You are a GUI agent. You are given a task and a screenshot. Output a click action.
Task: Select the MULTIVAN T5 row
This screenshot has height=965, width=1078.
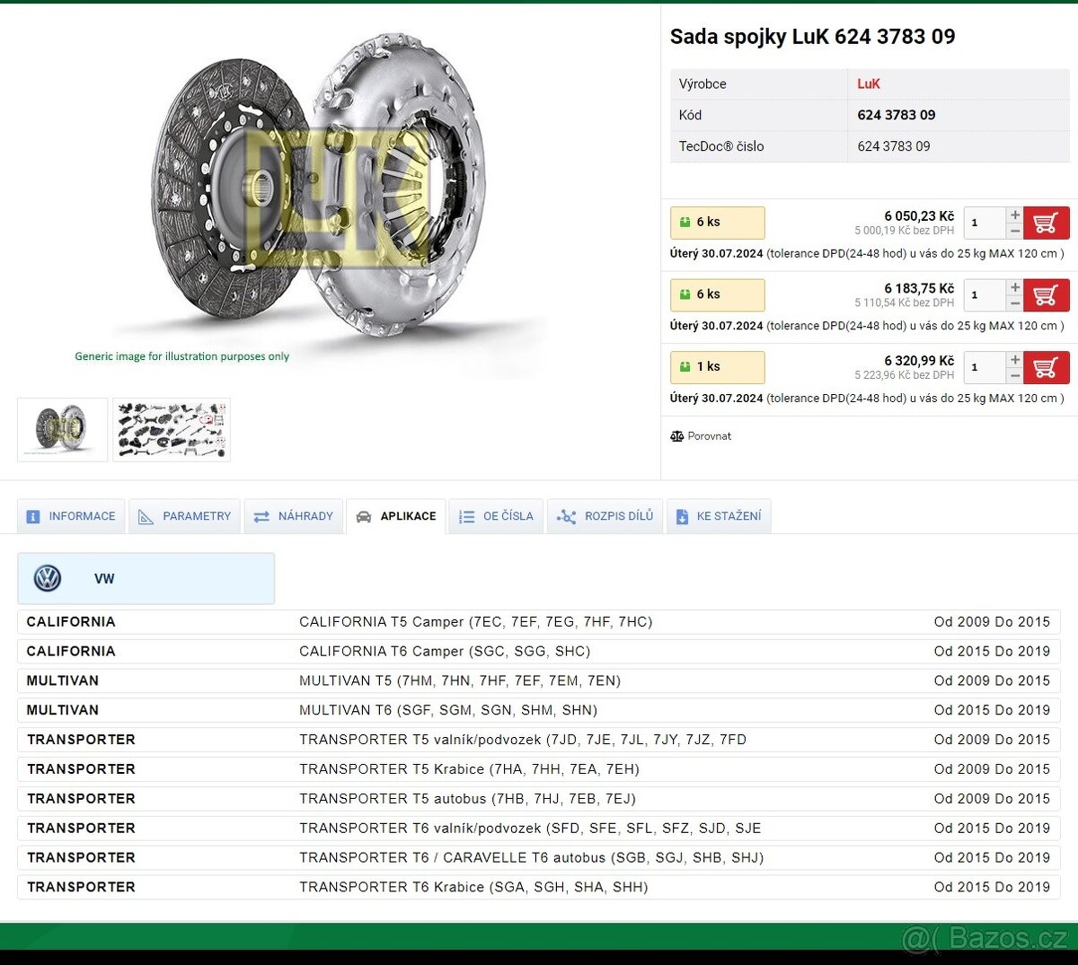pos(539,680)
